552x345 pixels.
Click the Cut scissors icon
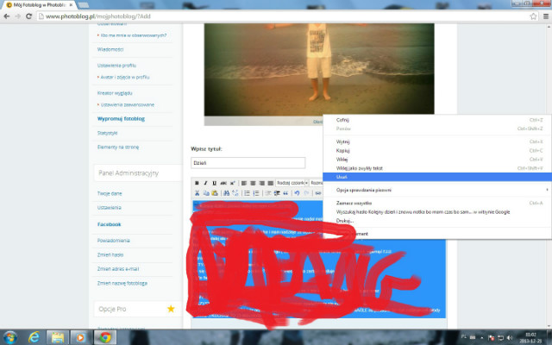pos(197,193)
